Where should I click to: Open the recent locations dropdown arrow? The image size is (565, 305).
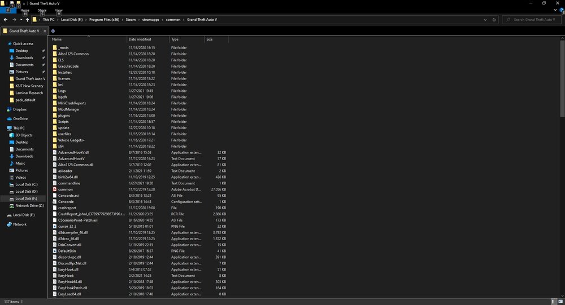(x=21, y=20)
